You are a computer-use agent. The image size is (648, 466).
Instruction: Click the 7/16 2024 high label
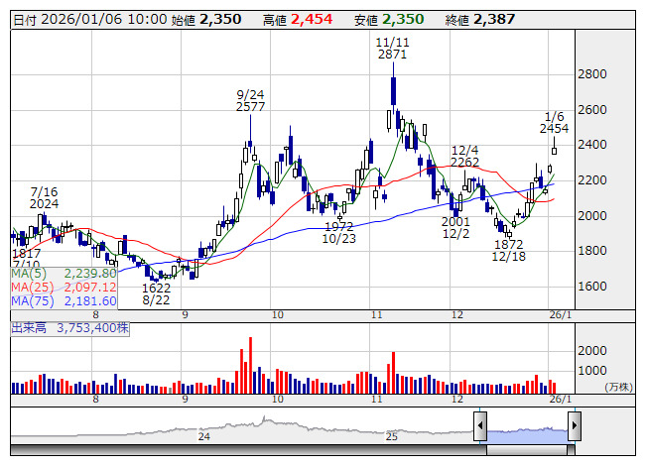point(45,197)
